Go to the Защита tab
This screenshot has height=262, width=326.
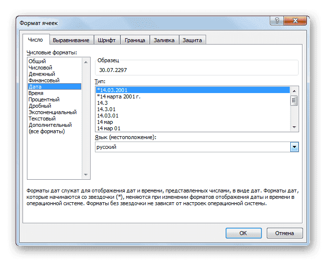click(x=192, y=40)
